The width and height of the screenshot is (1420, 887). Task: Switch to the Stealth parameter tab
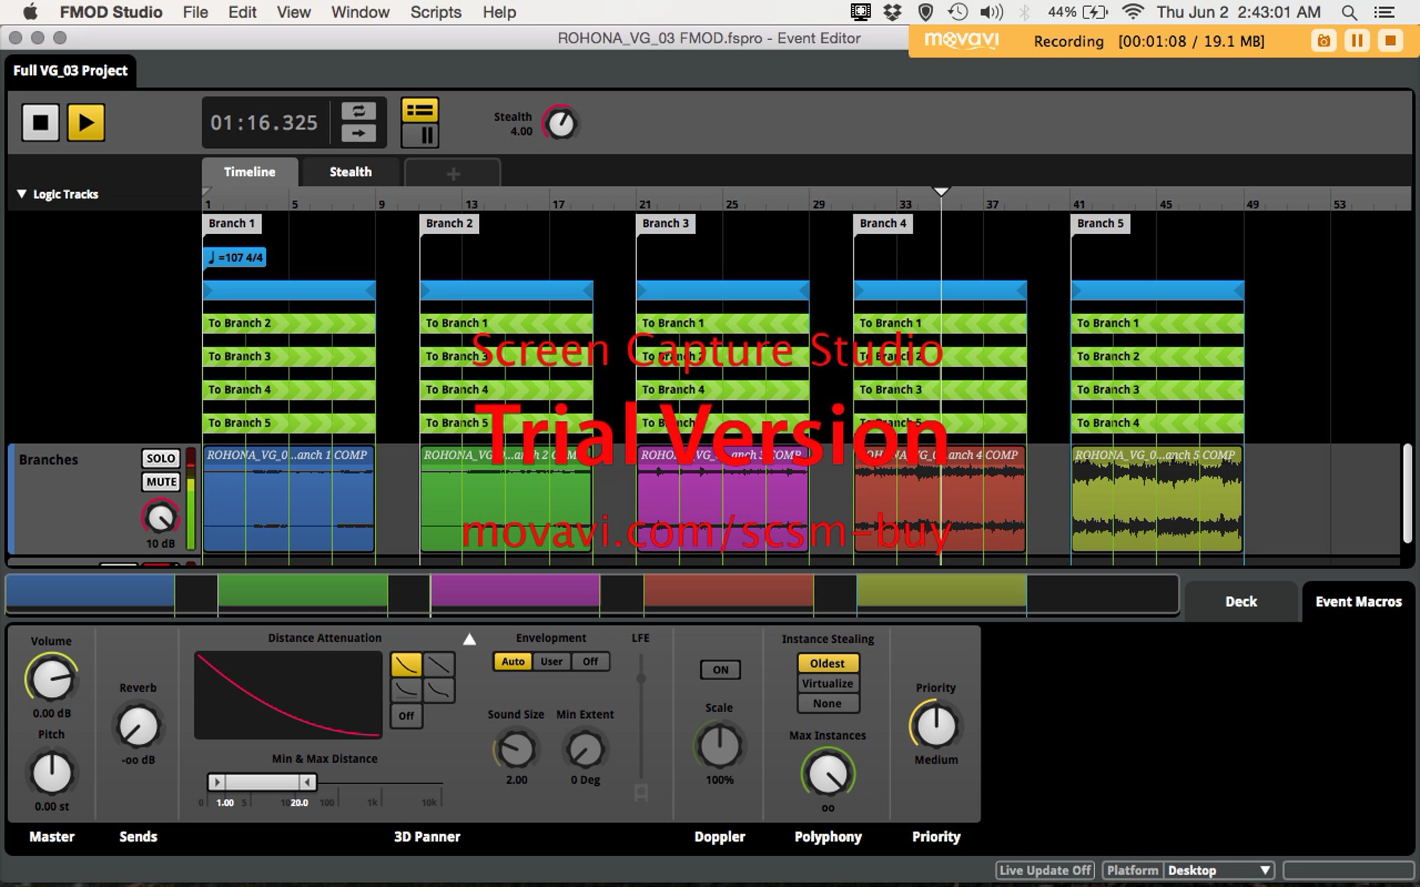click(350, 172)
